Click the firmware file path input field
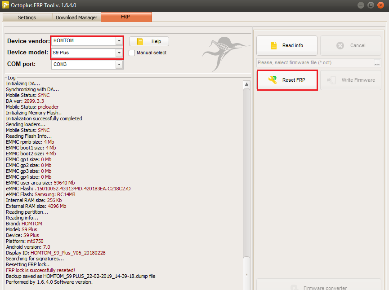 tap(315, 63)
